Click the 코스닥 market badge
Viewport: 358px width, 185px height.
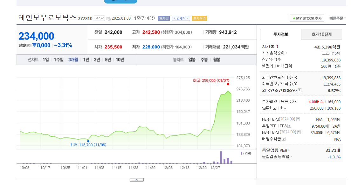point(99,18)
